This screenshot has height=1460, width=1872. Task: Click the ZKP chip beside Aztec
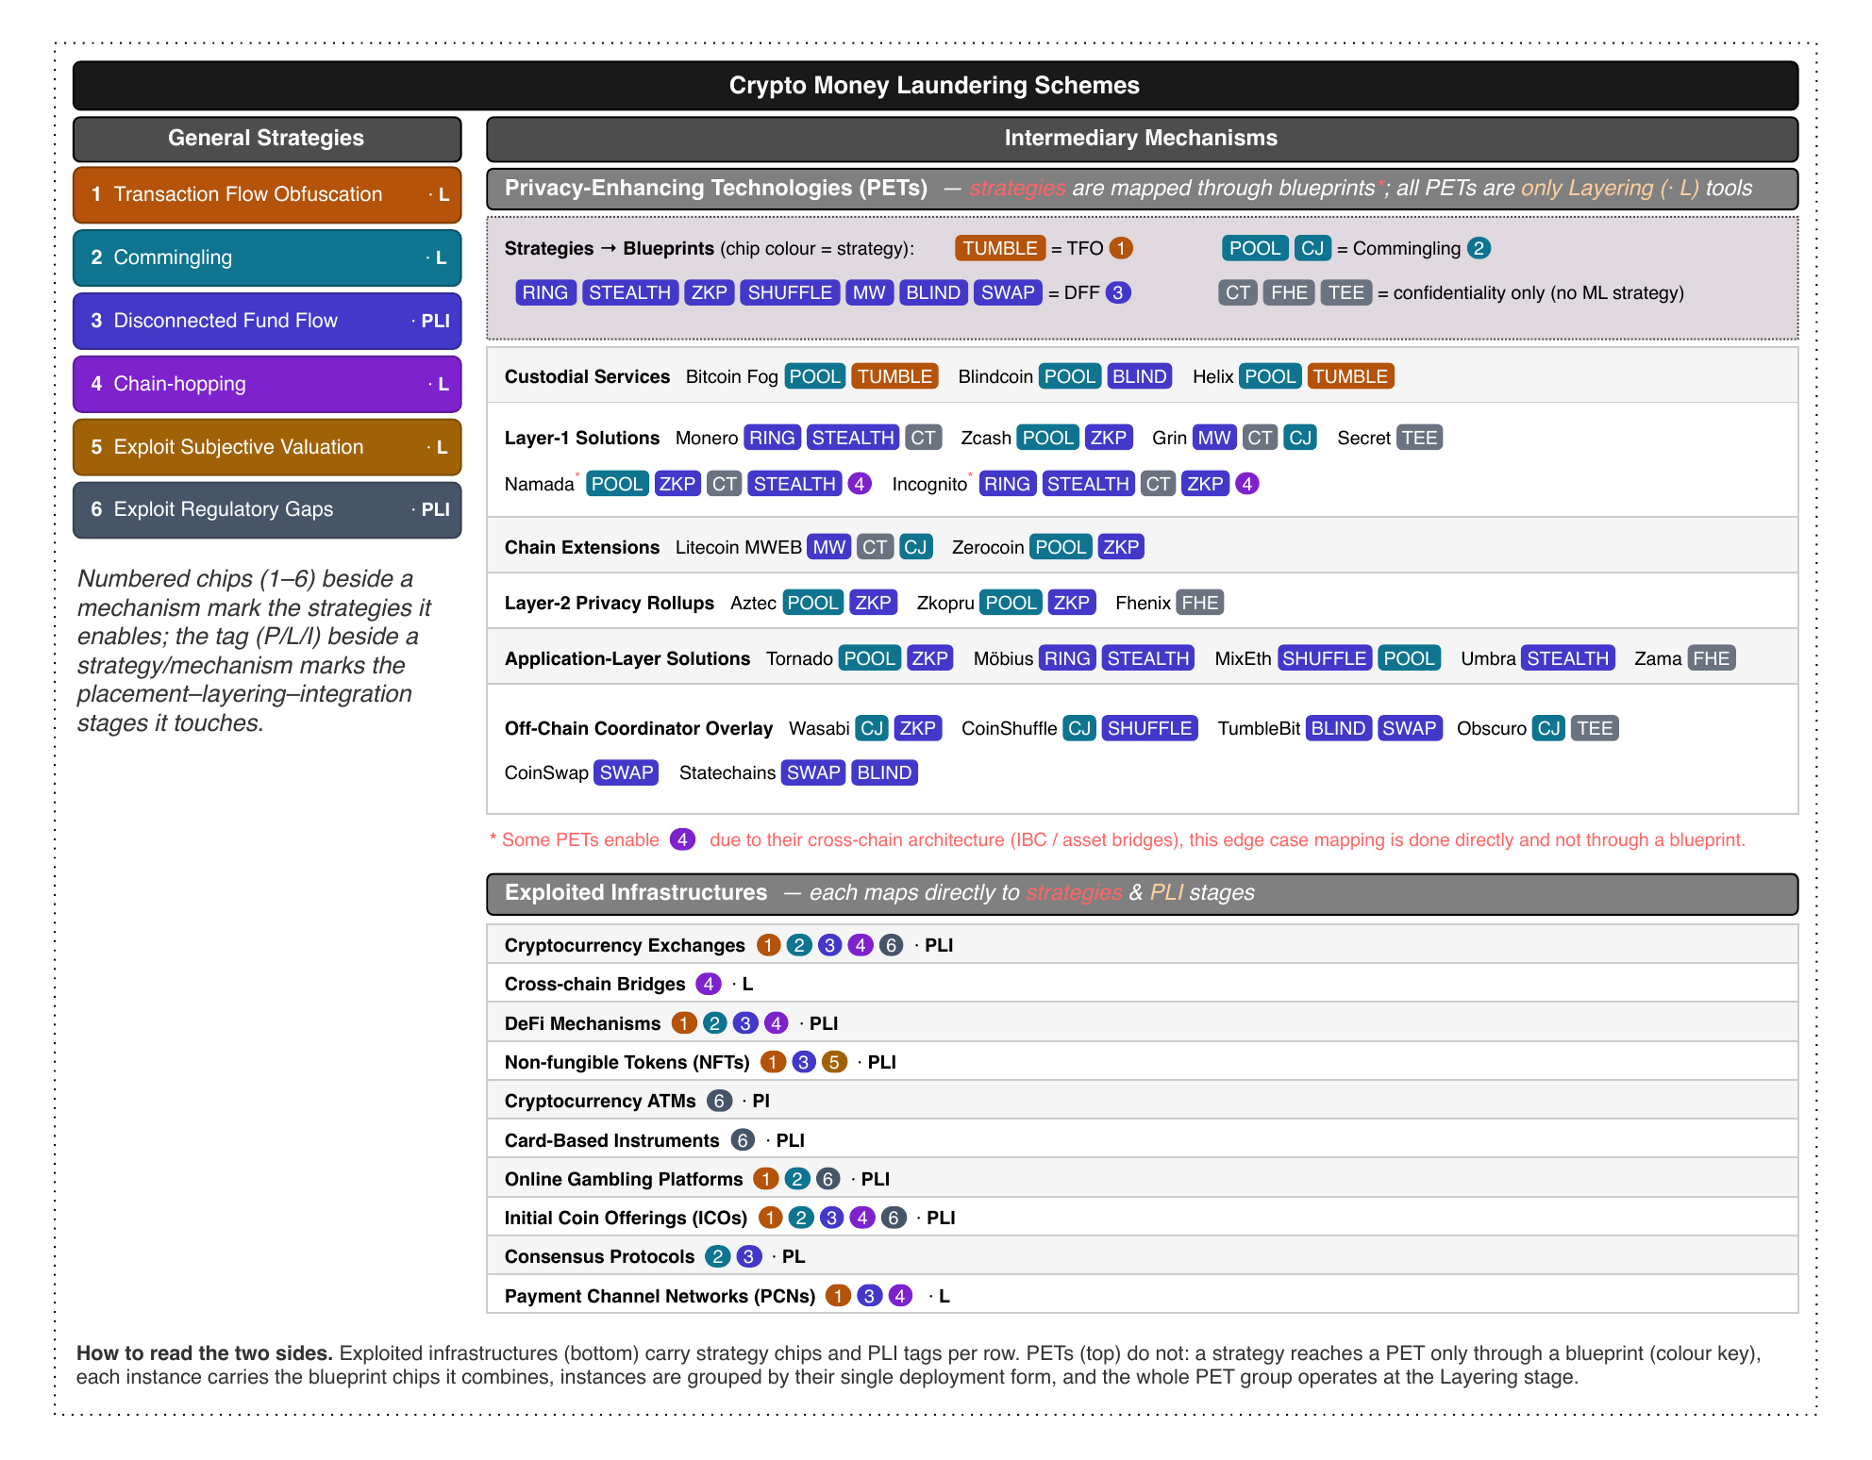click(874, 603)
